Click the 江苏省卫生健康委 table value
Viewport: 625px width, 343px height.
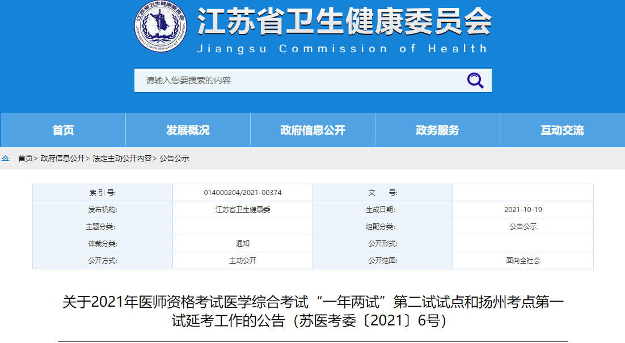(242, 210)
